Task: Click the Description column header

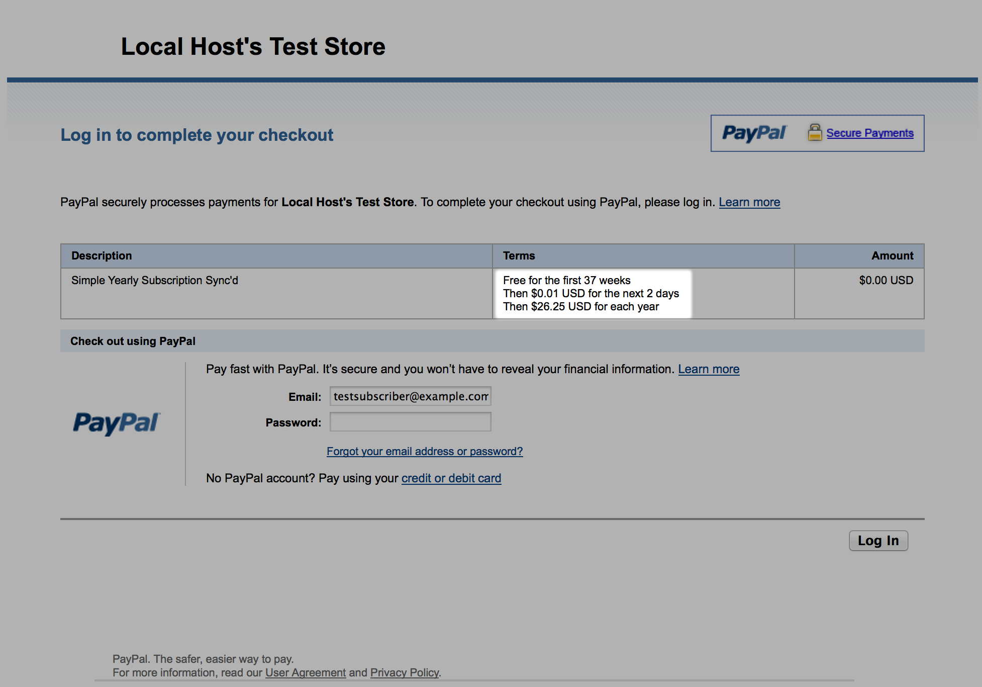Action: tap(276, 256)
